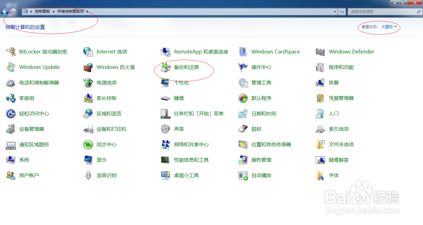Click the 设备和打印机 link
Screen dimensions: 423x225
click(111, 129)
